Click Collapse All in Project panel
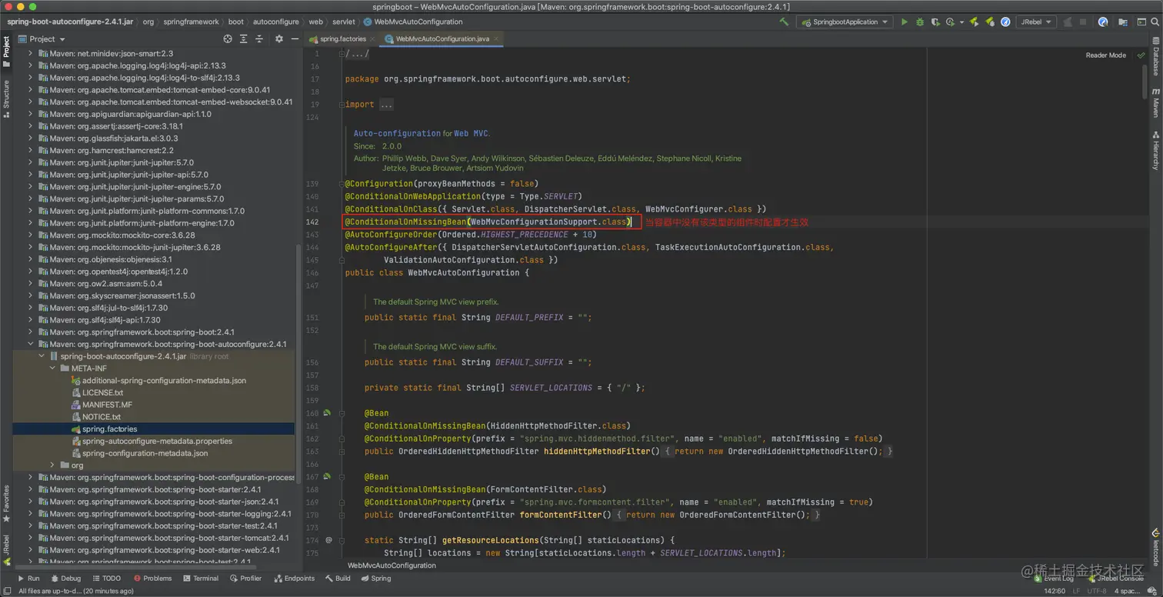This screenshot has height=597, width=1163. click(259, 38)
